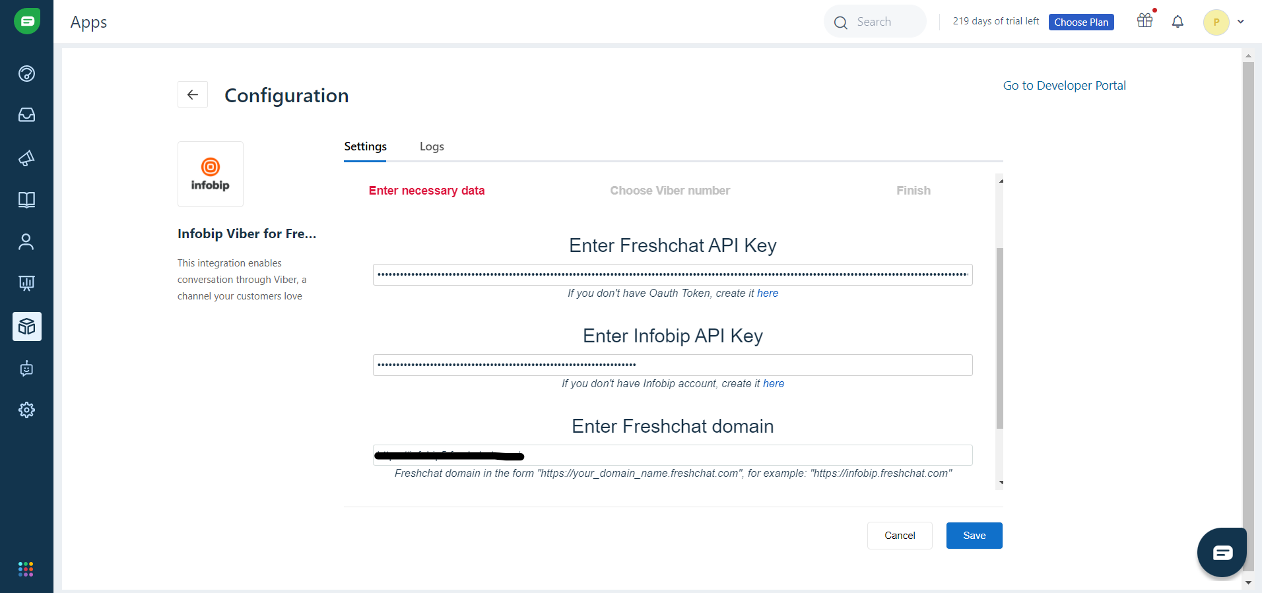This screenshot has height=593, width=1262.
Task: Click the notifications bell icon
Action: (x=1178, y=22)
